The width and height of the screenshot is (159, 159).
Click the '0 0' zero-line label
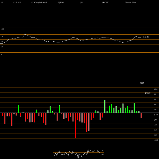coord(156,115)
